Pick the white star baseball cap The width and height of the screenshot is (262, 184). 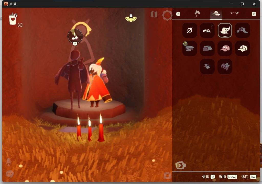tap(243, 48)
